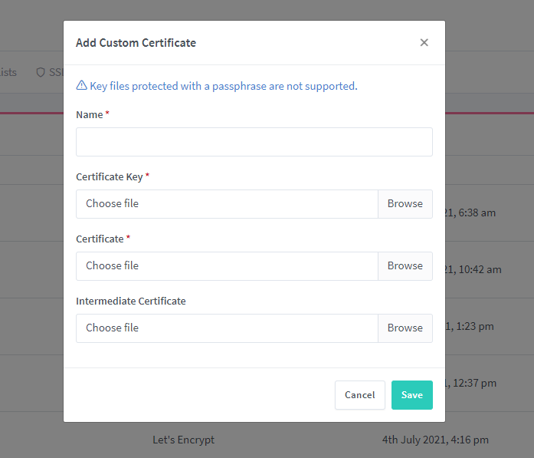Click the dialog title Add Custom Certificate
This screenshot has height=458, width=534.
tap(136, 43)
